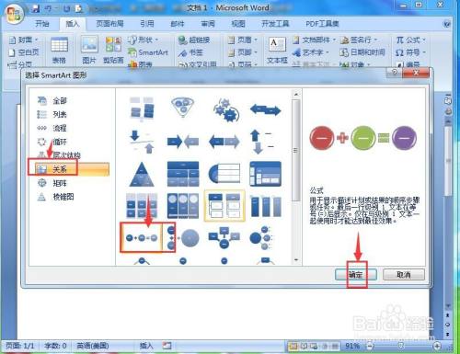The image size is (460, 354).
Task: Switch to the 开发工具 developer tab
Action: (275, 24)
